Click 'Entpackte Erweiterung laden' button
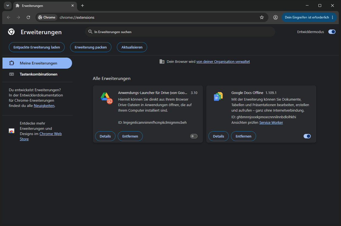The image size is (341, 226). tap(37, 47)
